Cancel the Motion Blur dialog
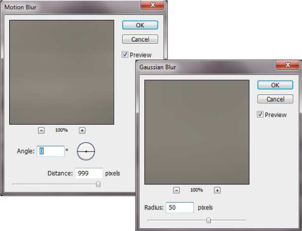Viewport: 302px width, 231px height. pyautogui.click(x=140, y=39)
